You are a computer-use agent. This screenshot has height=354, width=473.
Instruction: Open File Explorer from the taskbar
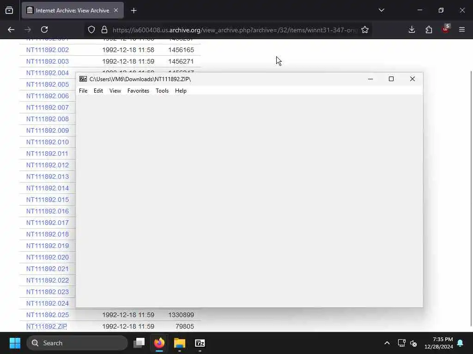(180, 343)
